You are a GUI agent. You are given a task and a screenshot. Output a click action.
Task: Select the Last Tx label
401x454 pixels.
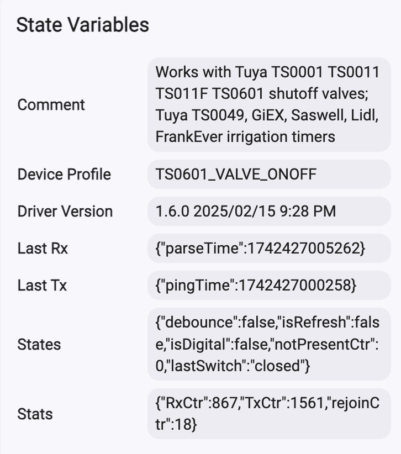pyautogui.click(x=42, y=286)
